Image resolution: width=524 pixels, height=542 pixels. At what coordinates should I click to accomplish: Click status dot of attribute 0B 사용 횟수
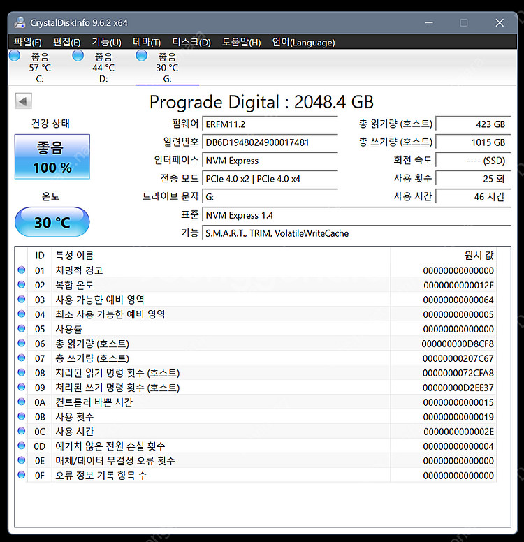tap(22, 416)
